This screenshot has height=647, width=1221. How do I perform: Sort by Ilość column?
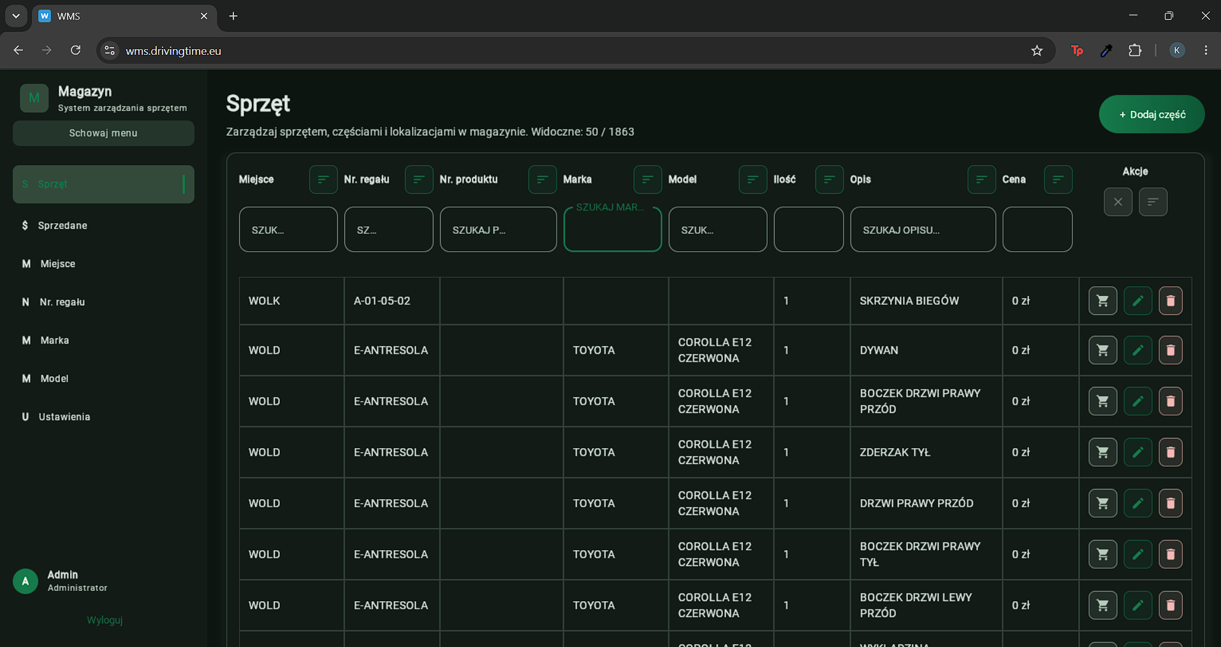click(x=830, y=180)
